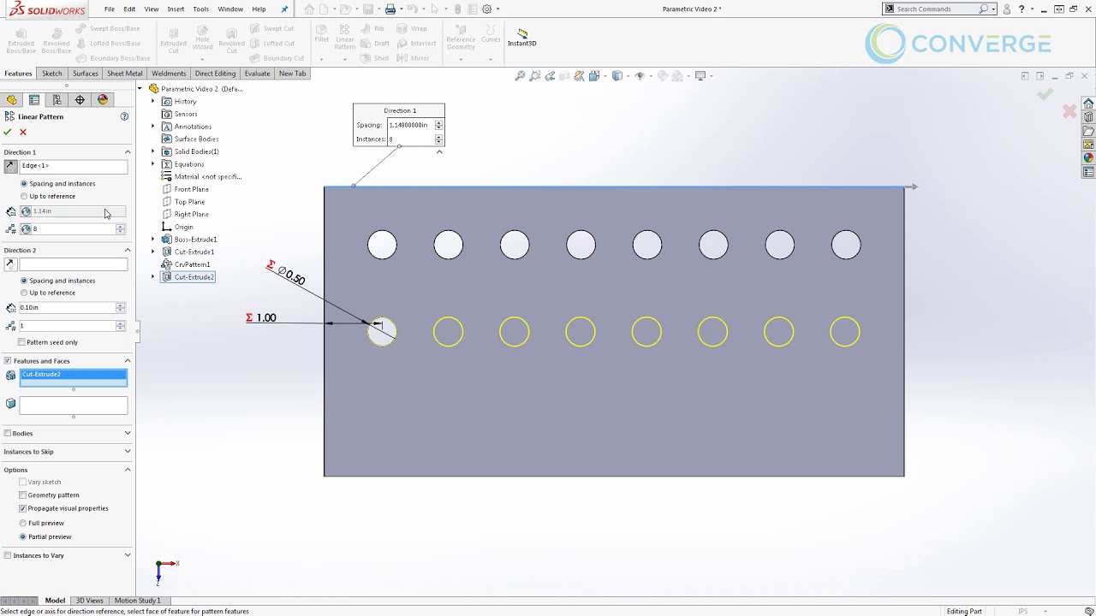The image size is (1096, 616).
Task: Open Linear Pattern help question-mark icon
Action: pos(124,116)
